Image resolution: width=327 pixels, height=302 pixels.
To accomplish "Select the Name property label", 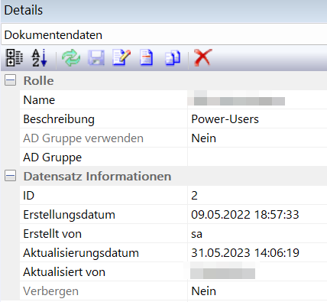I will [x=39, y=99].
